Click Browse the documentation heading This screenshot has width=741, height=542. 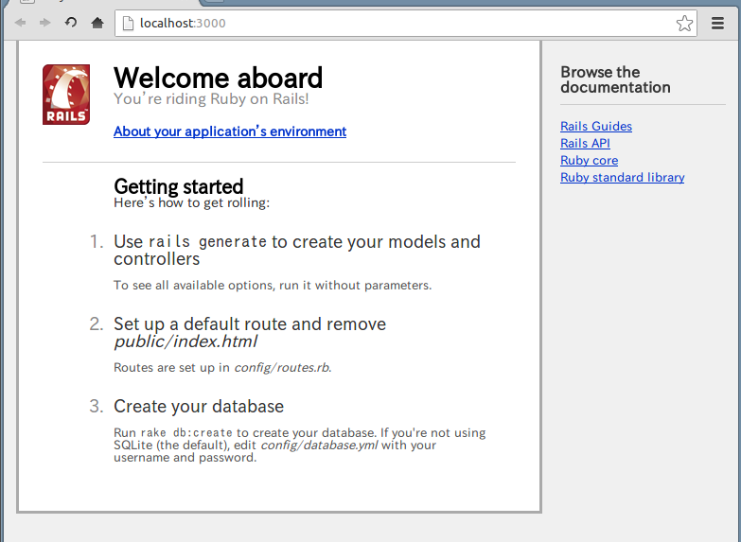tap(615, 79)
